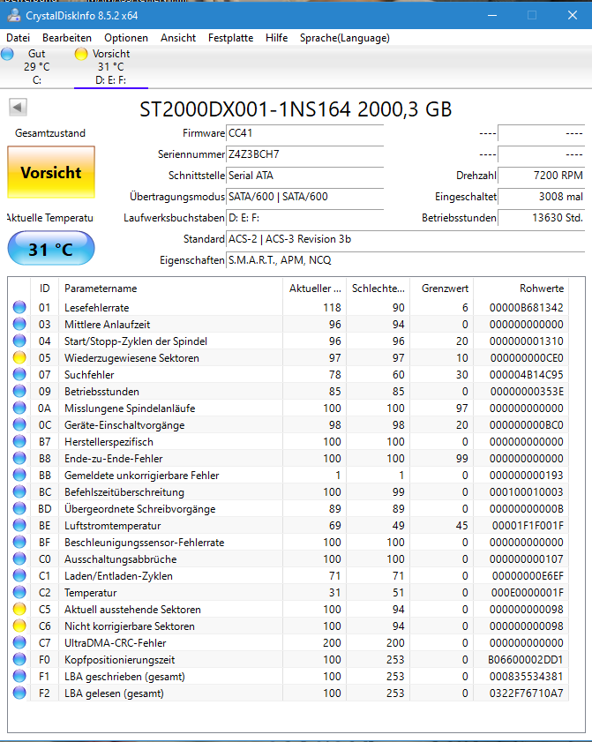
Task: Open the Festplatte menu
Action: 230,38
